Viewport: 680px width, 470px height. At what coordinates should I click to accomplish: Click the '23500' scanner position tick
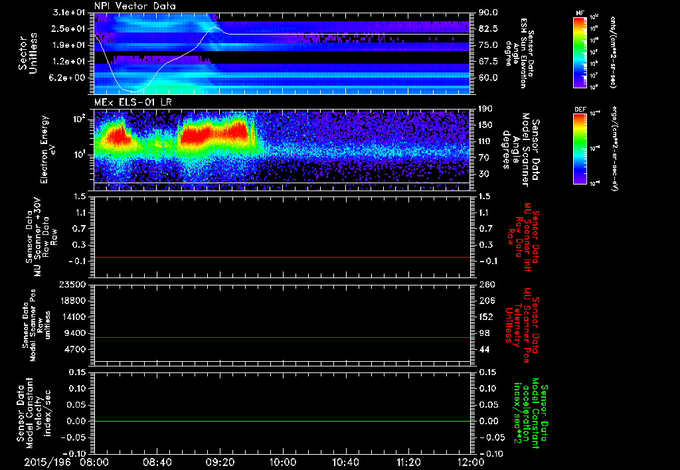[x=72, y=284]
